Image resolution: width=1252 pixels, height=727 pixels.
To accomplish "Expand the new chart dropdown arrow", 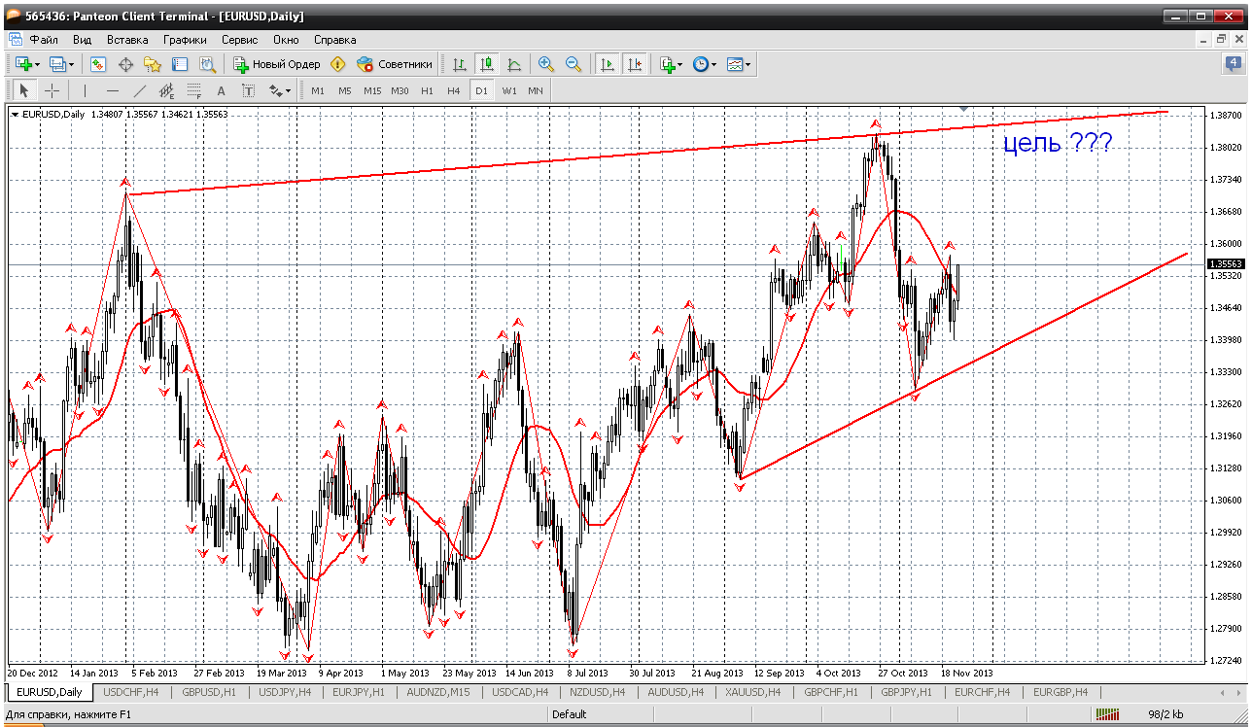I will [x=37, y=65].
